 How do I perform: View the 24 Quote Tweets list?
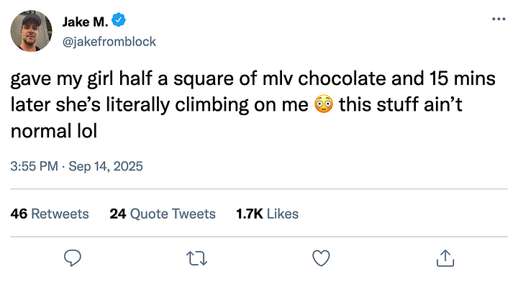click(x=163, y=214)
